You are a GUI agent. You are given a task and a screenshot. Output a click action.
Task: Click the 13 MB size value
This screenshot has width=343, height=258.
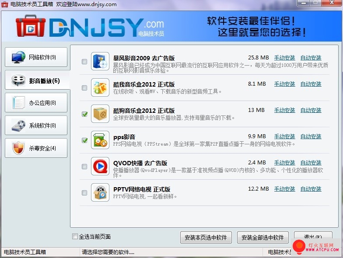(256, 110)
